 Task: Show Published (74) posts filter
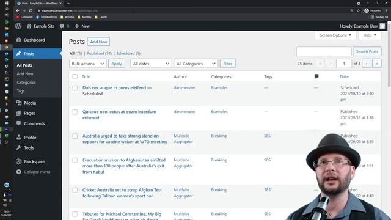click(x=99, y=53)
